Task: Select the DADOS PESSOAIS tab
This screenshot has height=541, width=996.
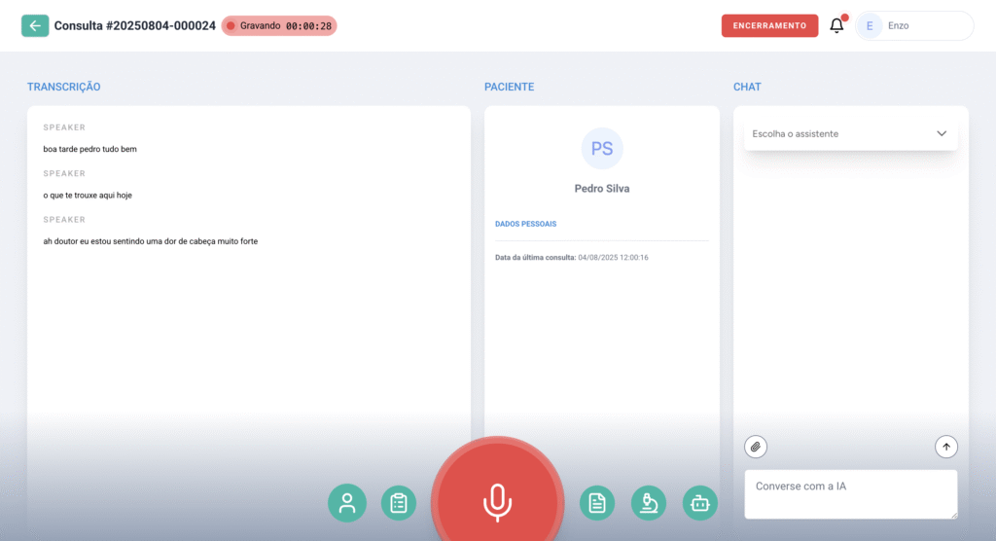Action: coord(526,224)
